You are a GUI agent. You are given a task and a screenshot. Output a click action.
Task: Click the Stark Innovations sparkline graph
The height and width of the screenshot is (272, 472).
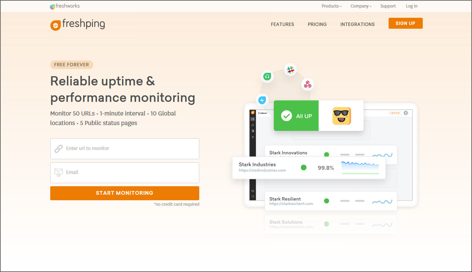[382, 155]
